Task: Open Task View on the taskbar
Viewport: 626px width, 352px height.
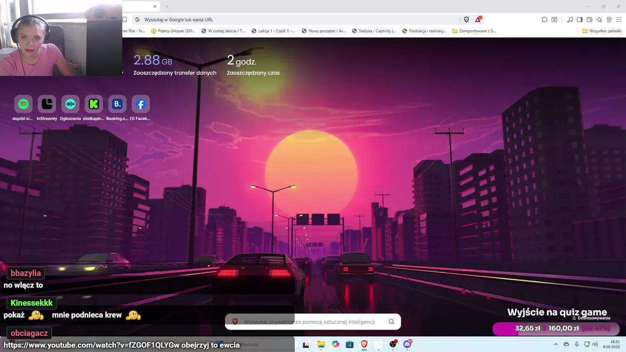Action: [x=306, y=344]
